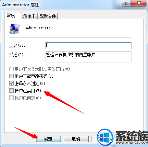This screenshot has height=147, width=148.
Task: Toggle the 帐户已禁用 checkbox
Action: coord(11,91)
